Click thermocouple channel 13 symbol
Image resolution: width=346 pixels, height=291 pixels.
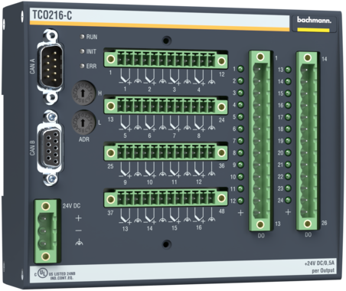[125, 216]
